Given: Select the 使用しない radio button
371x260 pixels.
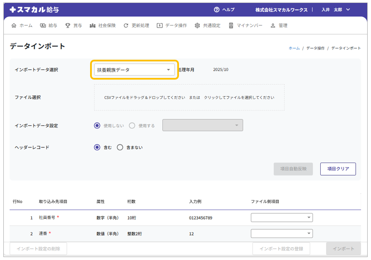Looking at the screenshot, I should click(97, 125).
